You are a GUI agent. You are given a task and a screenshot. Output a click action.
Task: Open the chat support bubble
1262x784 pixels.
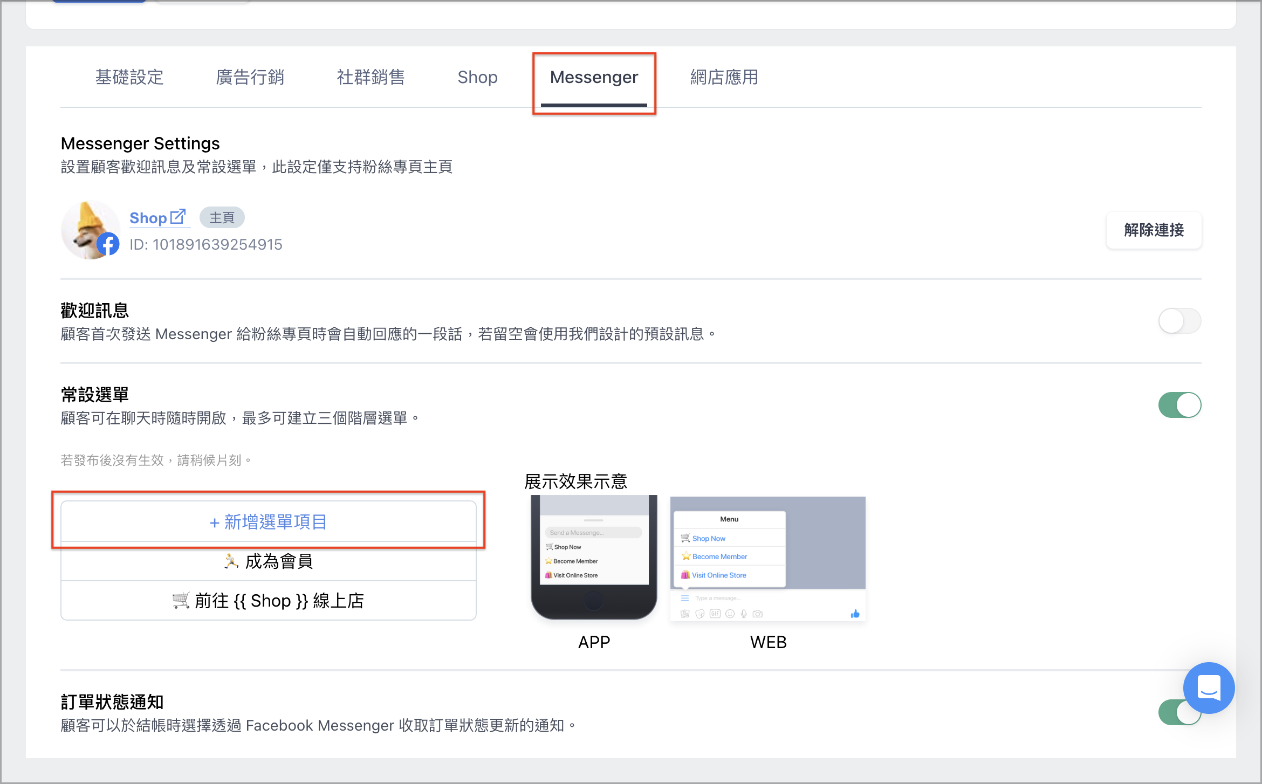(1209, 687)
